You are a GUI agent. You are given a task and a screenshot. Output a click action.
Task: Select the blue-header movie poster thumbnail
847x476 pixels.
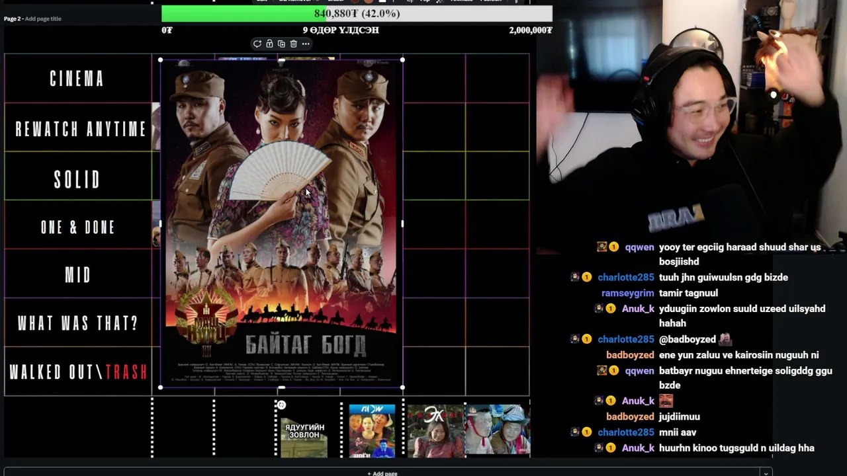pos(372,431)
